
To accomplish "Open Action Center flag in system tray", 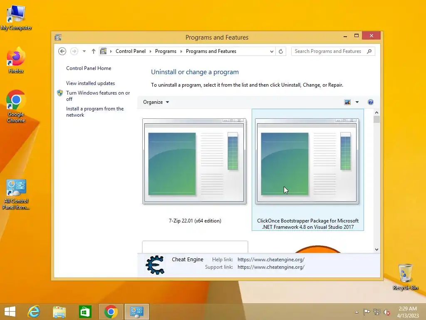I will click(x=367, y=312).
